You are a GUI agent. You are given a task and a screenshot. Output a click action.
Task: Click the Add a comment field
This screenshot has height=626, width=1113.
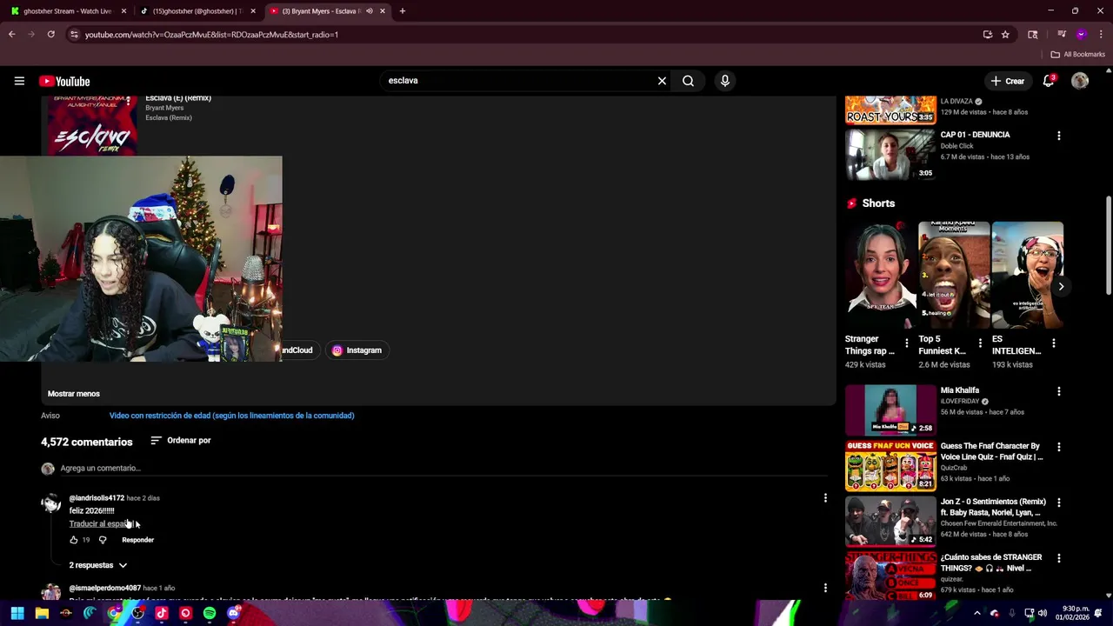click(443, 469)
